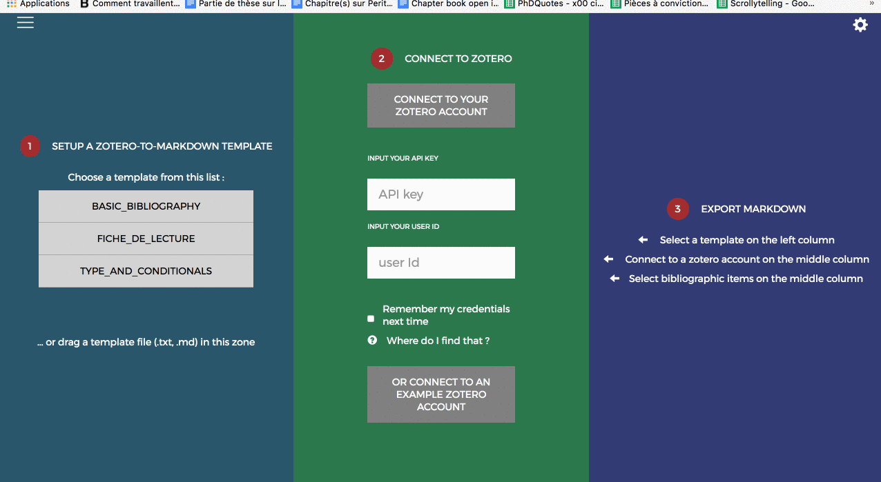Click 'INPUT YOUR API KEY' label
This screenshot has width=881, height=482.
(x=403, y=158)
